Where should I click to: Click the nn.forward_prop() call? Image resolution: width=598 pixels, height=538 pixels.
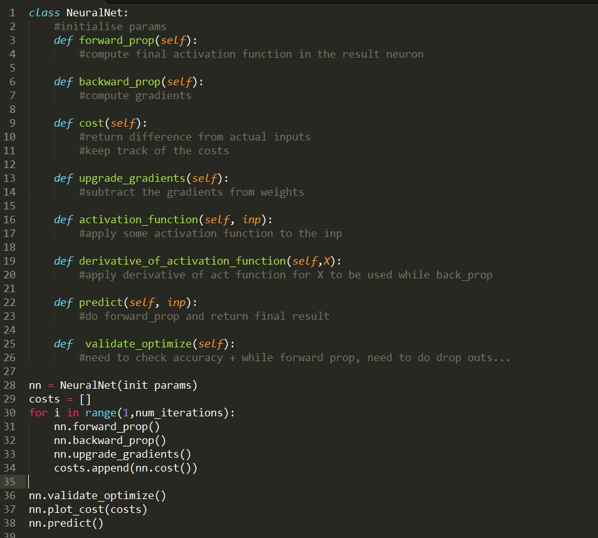[x=107, y=426]
